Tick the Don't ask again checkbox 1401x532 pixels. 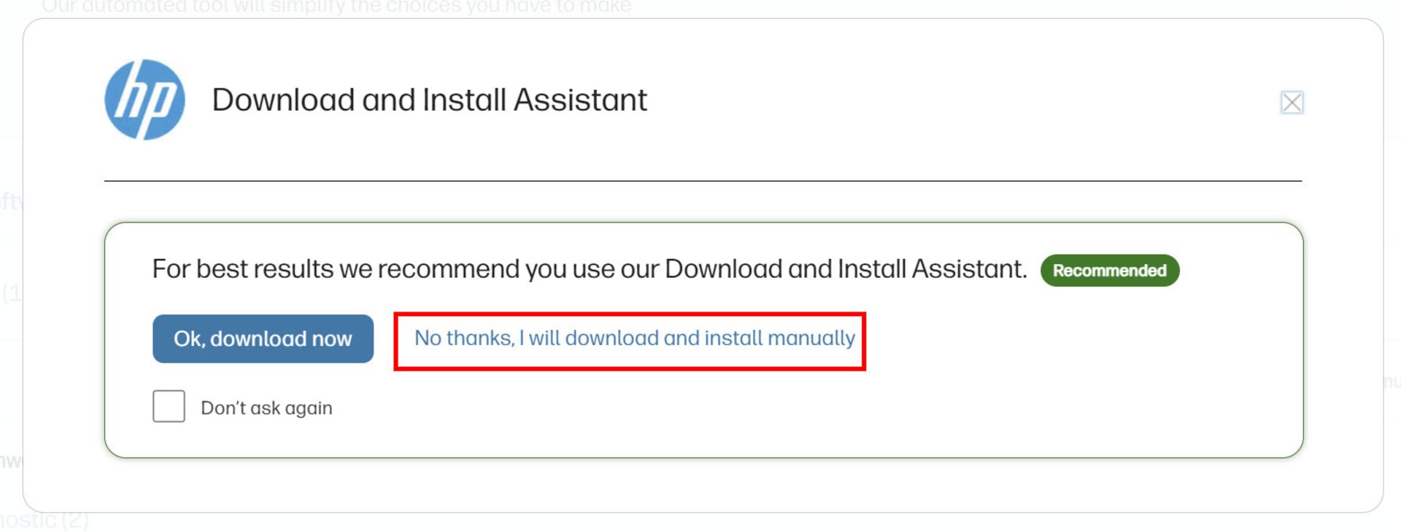coord(169,406)
